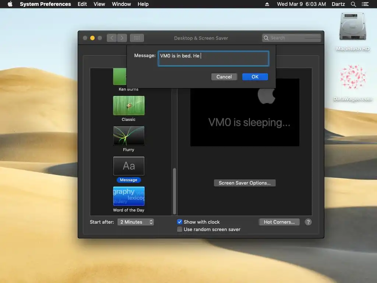Click the Classic label text
377x283 pixels.
click(x=128, y=119)
